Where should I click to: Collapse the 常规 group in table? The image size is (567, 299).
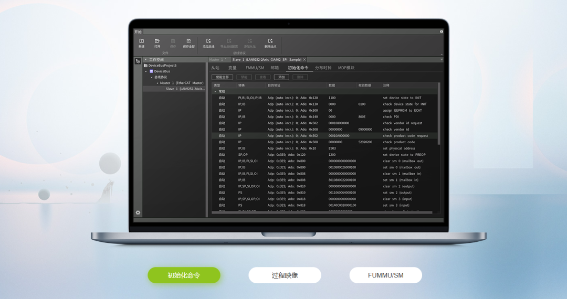coord(215,92)
